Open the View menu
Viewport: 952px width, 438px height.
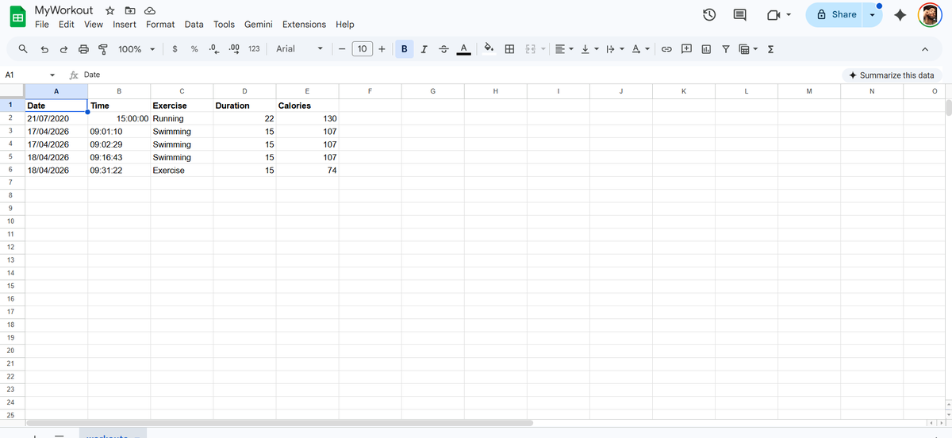point(94,25)
